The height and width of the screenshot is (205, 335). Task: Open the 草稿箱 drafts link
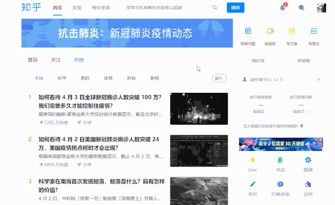[304, 61]
